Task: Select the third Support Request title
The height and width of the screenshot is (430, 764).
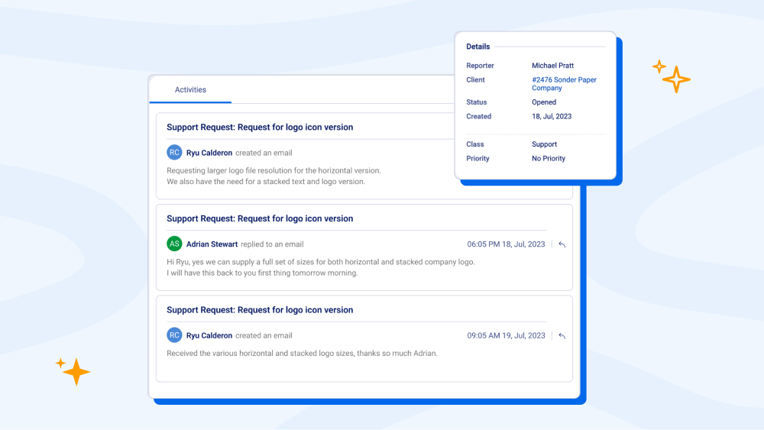Action: pos(260,310)
